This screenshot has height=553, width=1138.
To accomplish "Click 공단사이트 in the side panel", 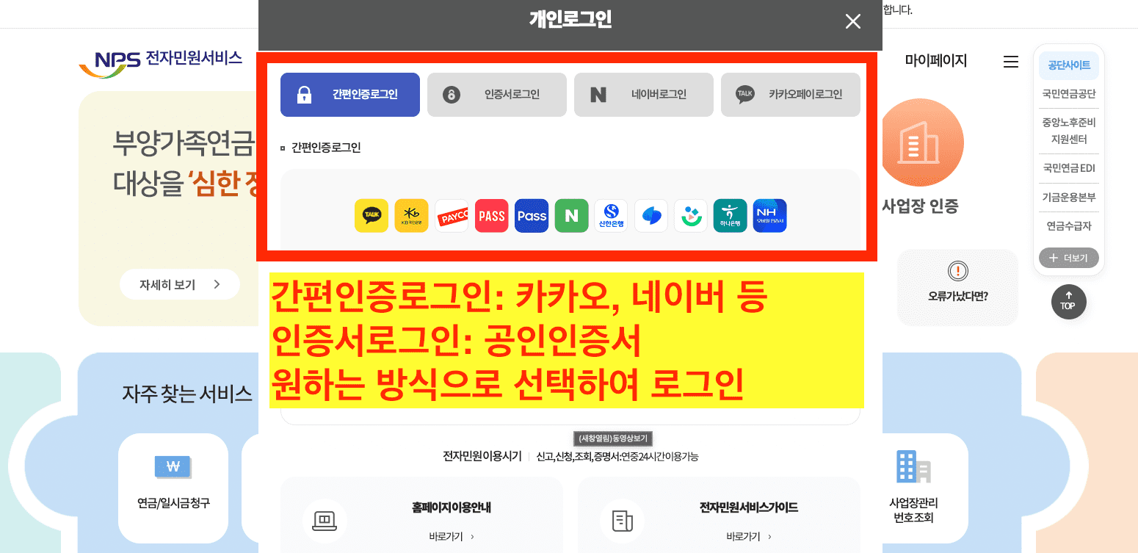I will (1069, 65).
